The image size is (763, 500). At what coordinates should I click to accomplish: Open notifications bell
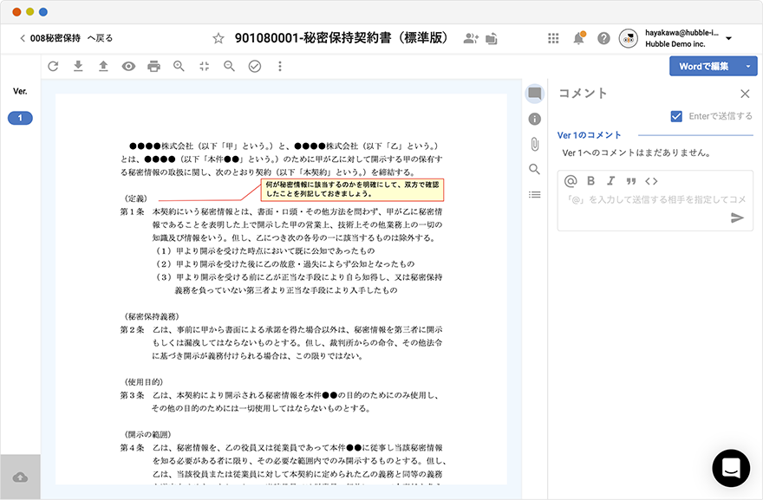(578, 38)
